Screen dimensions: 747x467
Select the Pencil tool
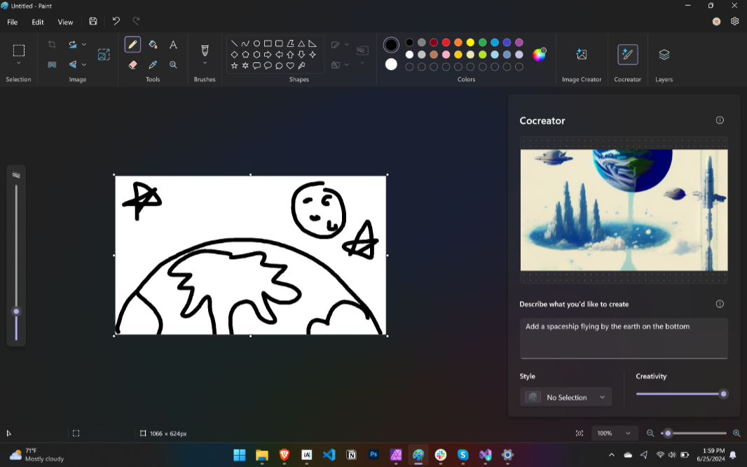coord(132,45)
